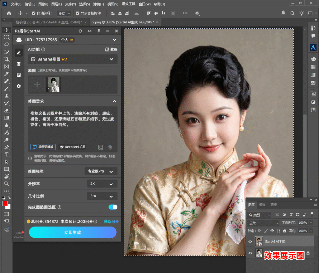Click the 立即生成 generate button

click(73, 232)
